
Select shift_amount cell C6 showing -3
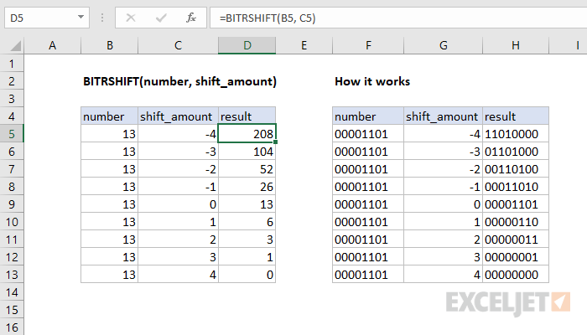coord(178,152)
